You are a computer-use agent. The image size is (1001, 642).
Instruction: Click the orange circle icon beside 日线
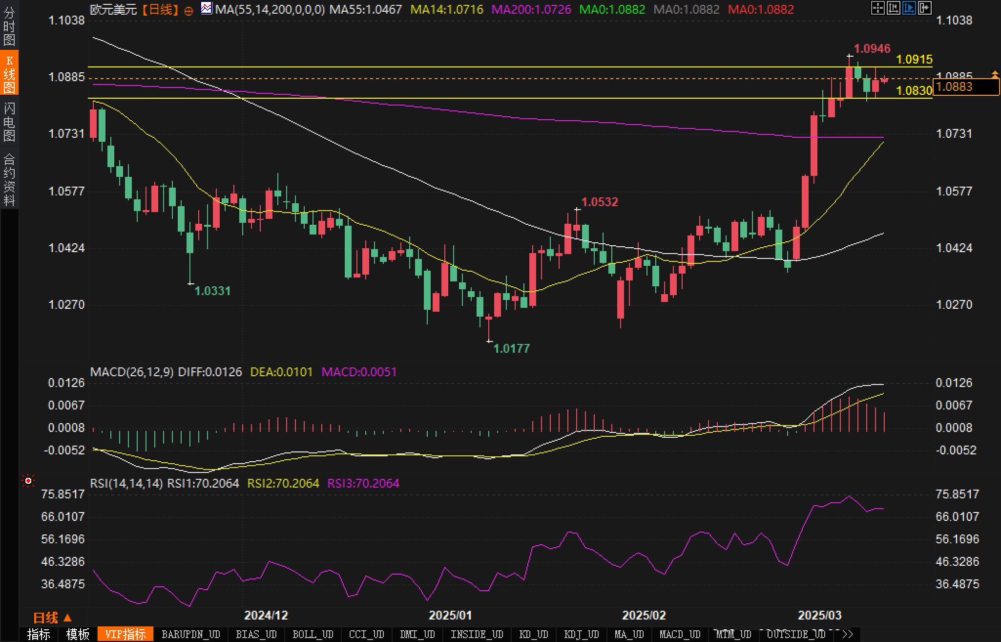click(x=188, y=11)
